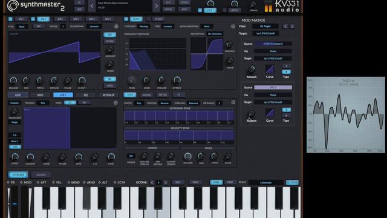Switch to the ADSR modulator tab
The image size is (387, 218).
tap(18, 95)
